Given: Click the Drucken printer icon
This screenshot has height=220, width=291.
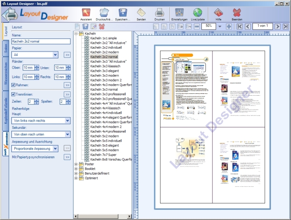Looking at the screenshot, I should [159, 13].
